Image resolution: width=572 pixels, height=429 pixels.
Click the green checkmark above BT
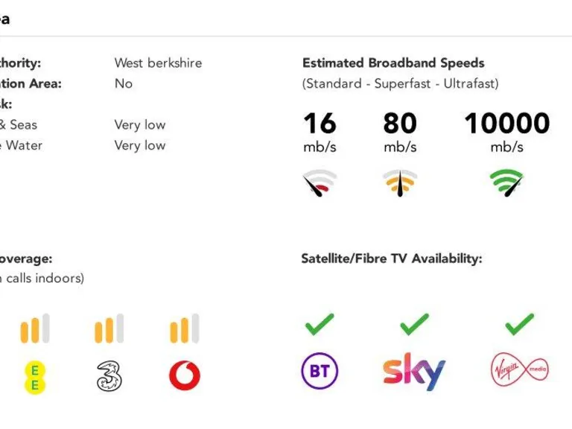coord(320,324)
